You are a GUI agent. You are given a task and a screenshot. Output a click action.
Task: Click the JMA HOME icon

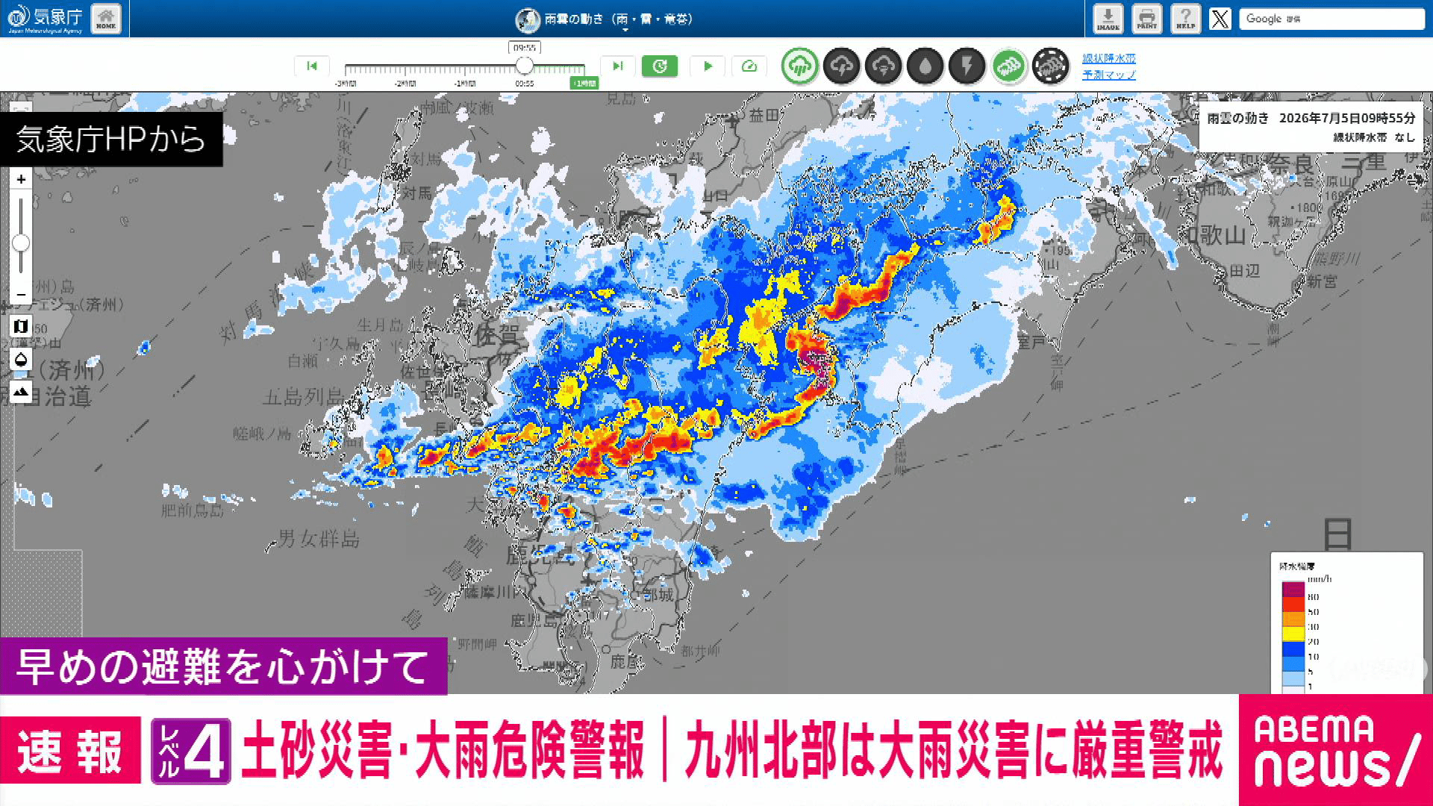point(106,19)
